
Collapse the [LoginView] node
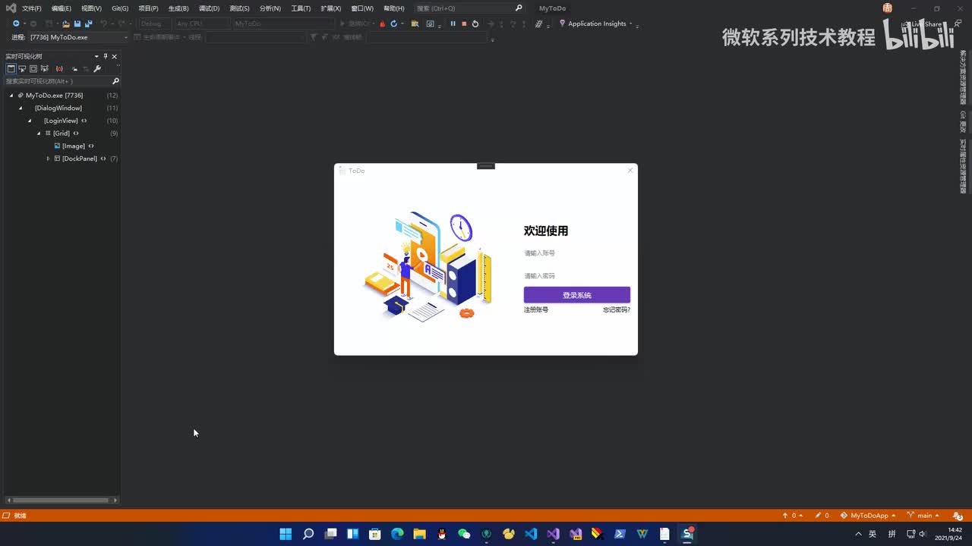pos(30,121)
